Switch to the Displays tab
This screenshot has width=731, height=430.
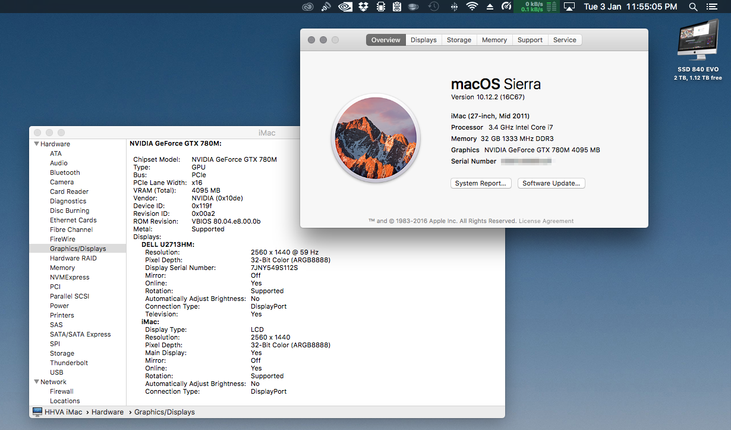tap(424, 40)
